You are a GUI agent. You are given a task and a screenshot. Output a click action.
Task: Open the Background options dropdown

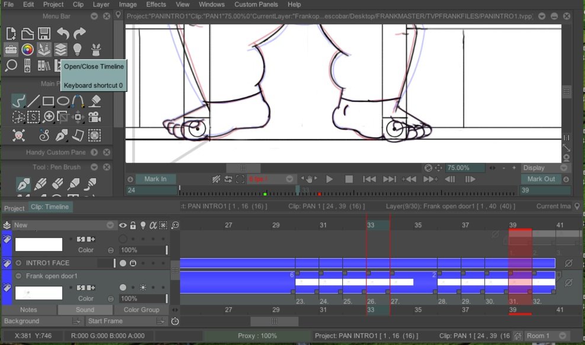click(x=76, y=321)
